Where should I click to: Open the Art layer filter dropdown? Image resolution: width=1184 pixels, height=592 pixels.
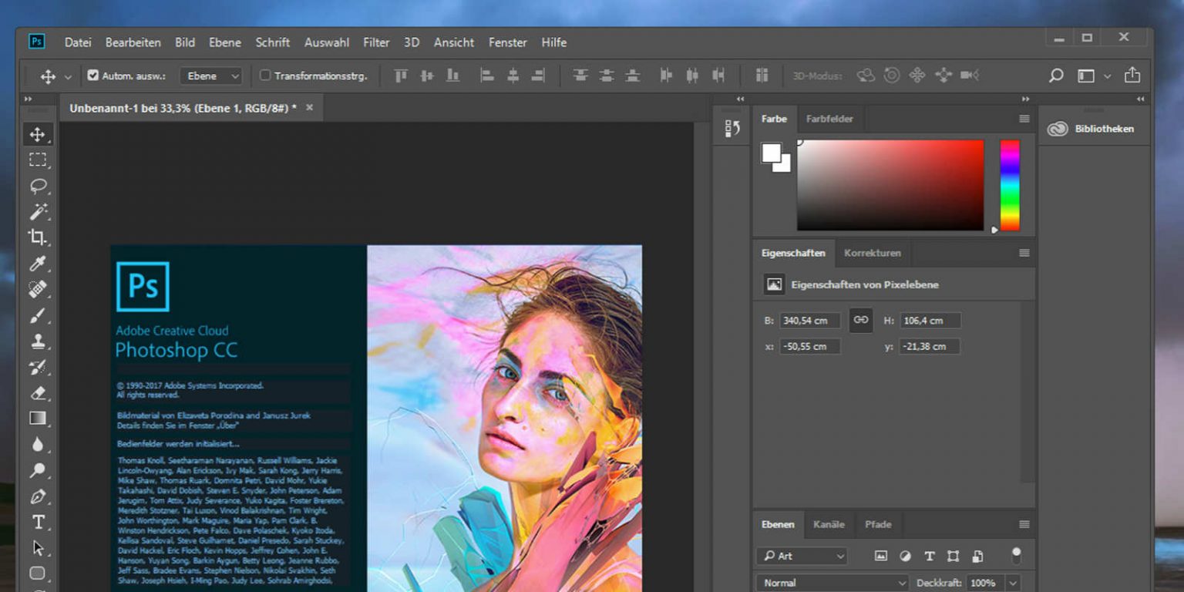tap(801, 556)
